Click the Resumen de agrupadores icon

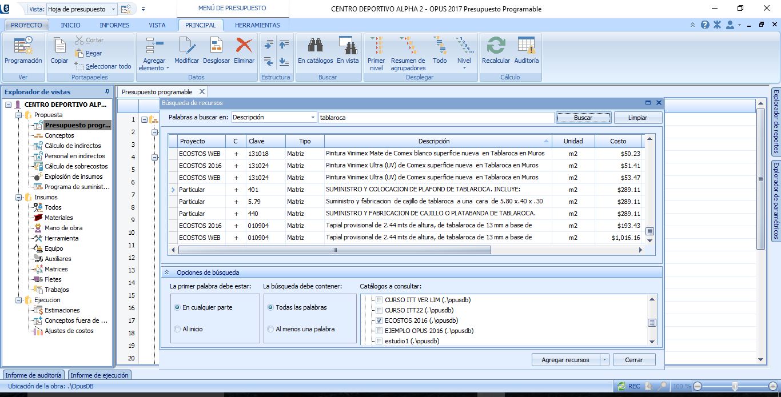[x=408, y=47]
